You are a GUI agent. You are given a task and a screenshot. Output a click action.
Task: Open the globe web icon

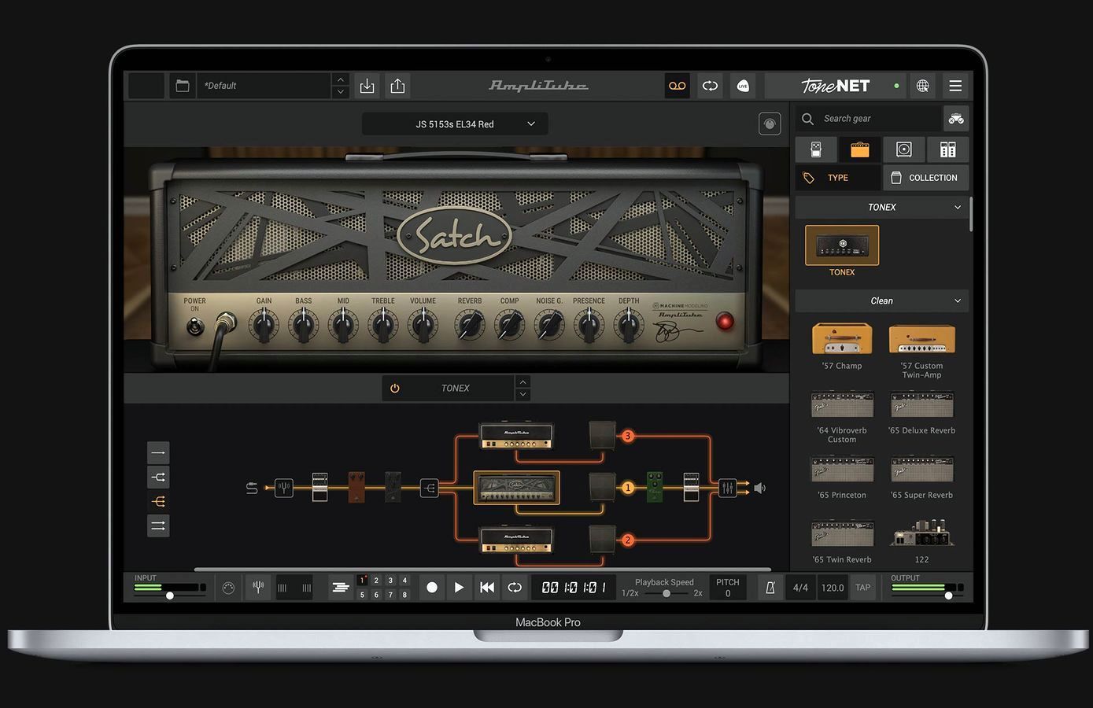point(922,86)
